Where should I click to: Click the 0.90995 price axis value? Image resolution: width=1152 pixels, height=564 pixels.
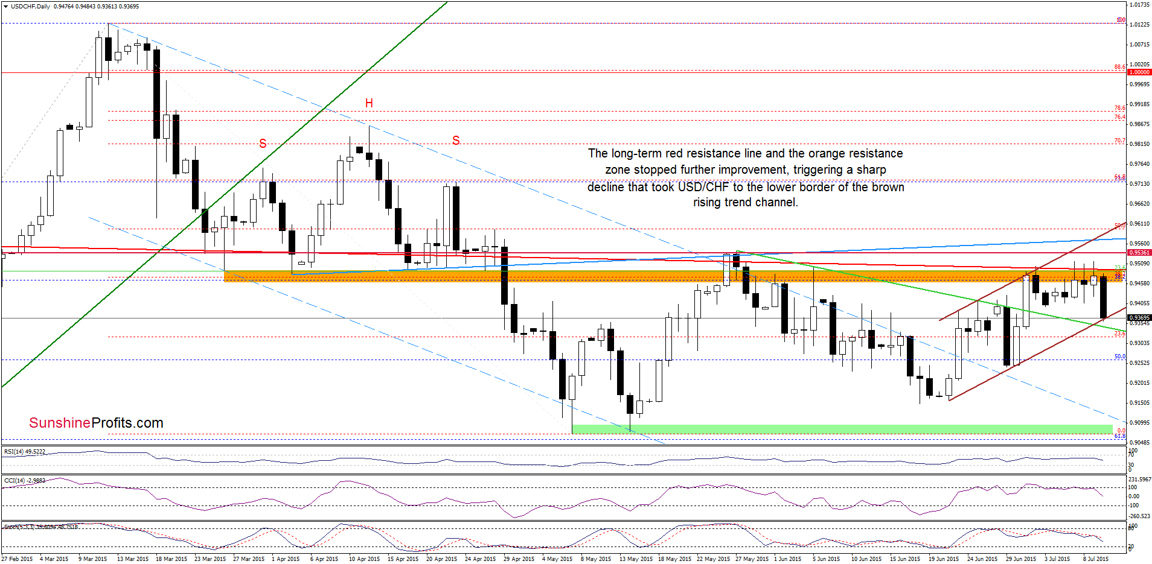click(1139, 423)
